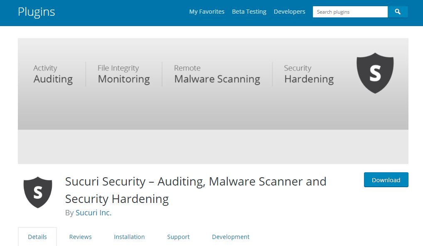Open the Beta Testing page
423x246 pixels.
tap(249, 12)
